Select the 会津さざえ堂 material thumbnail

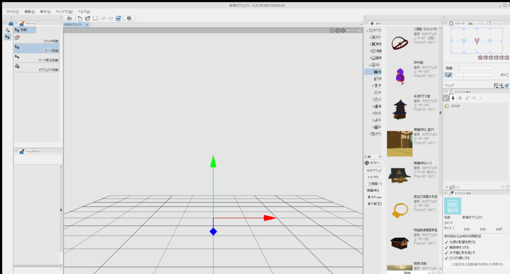pyautogui.click(x=399, y=109)
